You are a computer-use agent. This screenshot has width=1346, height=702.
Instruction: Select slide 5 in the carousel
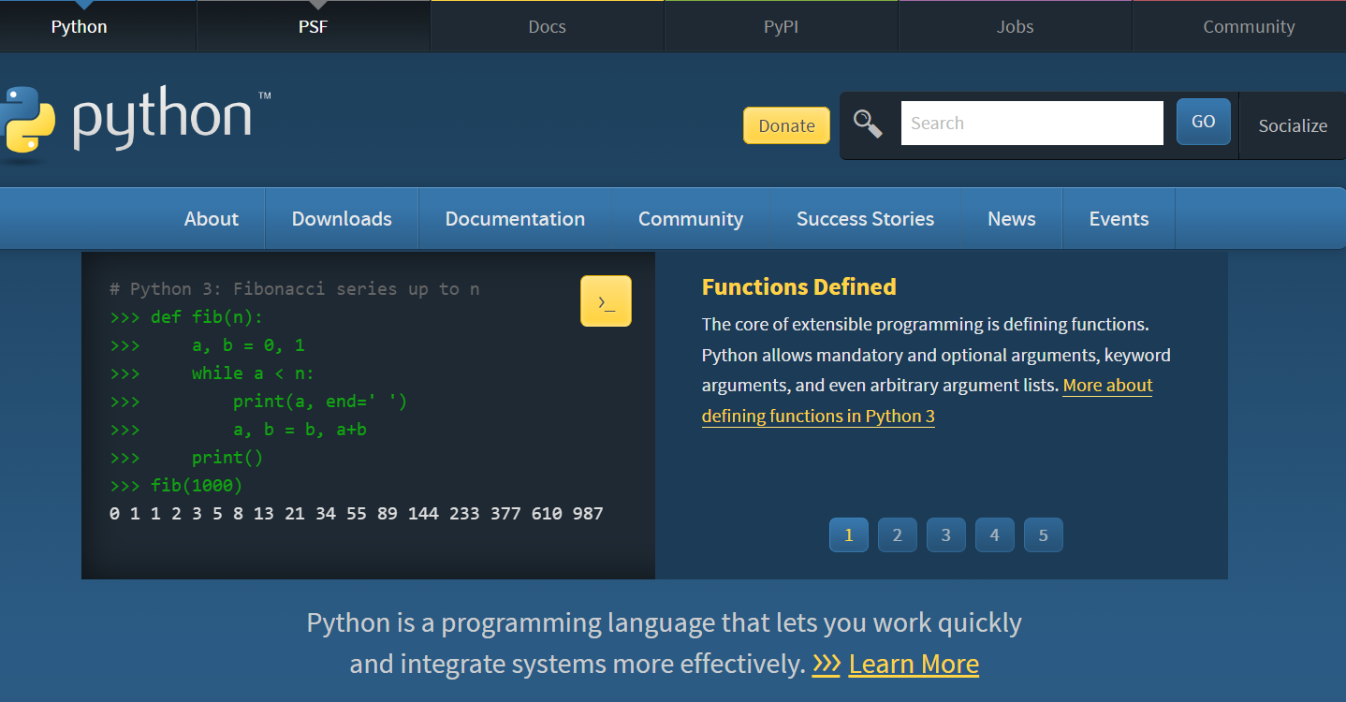click(1044, 535)
